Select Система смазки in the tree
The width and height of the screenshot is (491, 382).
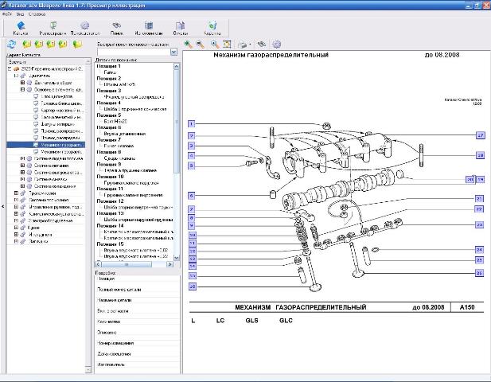coord(50,179)
